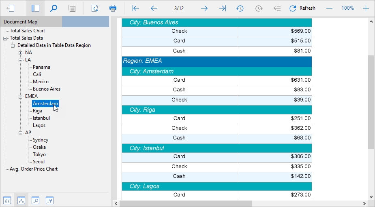The width and height of the screenshot is (375, 207).
Task: Zoom in with the plus button
Action: [366, 8]
